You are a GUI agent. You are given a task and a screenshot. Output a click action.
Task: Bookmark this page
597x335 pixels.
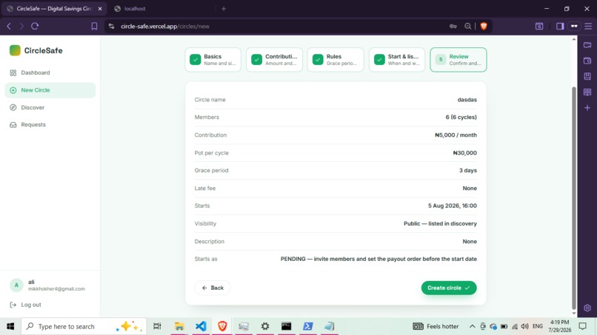pyautogui.click(x=94, y=26)
